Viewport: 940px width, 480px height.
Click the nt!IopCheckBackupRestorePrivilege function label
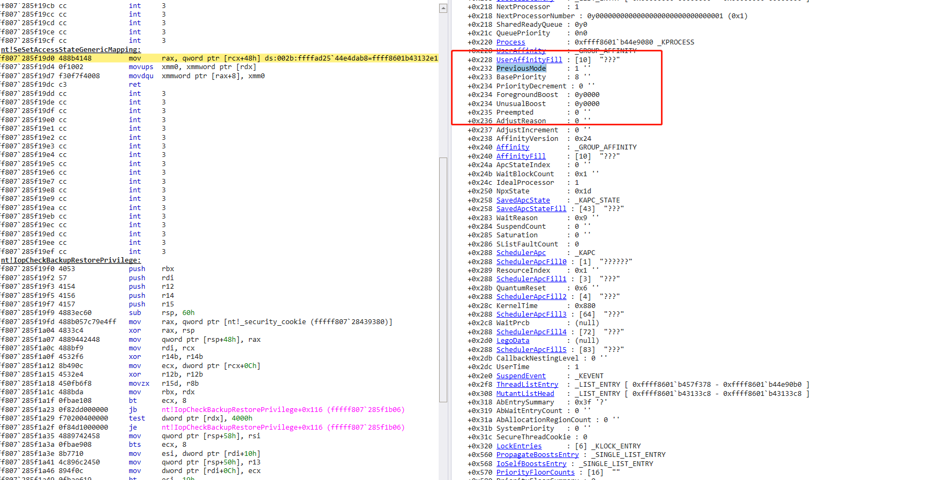(x=71, y=260)
